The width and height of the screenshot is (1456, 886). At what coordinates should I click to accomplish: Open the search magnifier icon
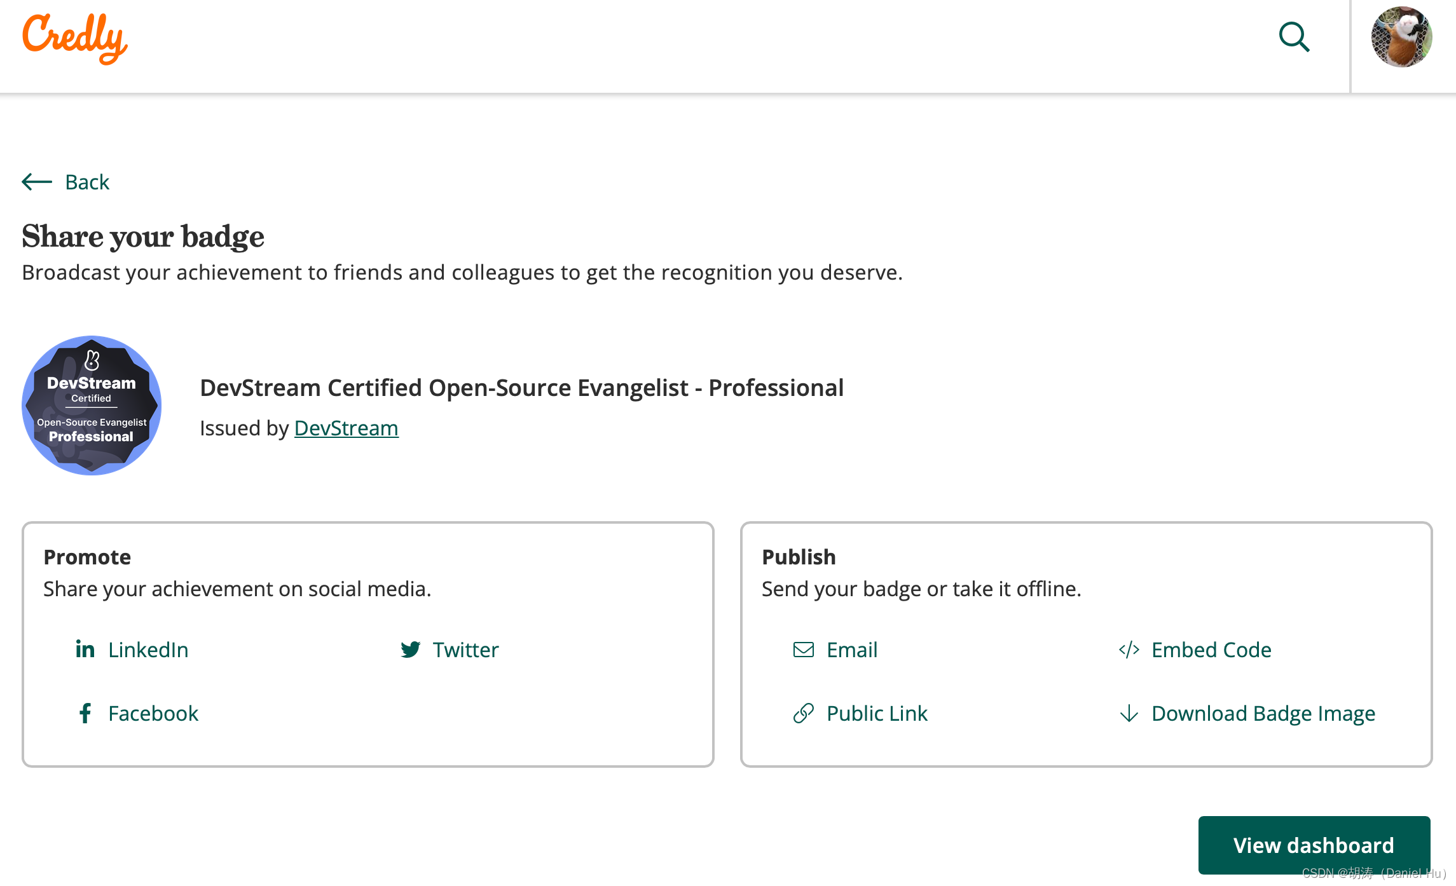tap(1294, 37)
